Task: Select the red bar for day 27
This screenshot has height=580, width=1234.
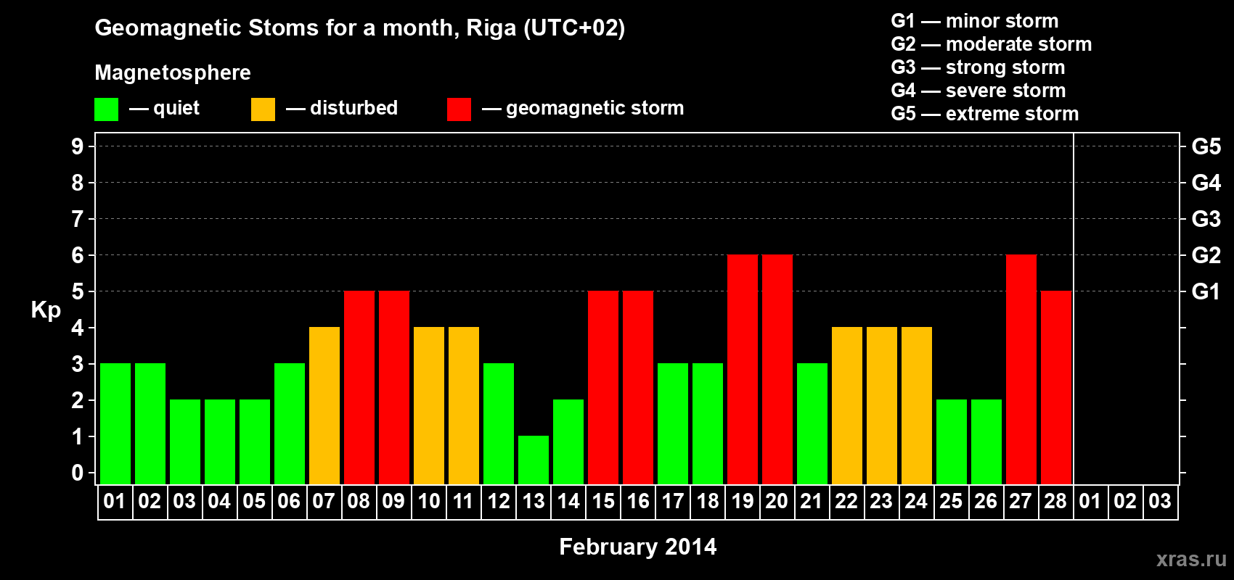Action: (1021, 369)
